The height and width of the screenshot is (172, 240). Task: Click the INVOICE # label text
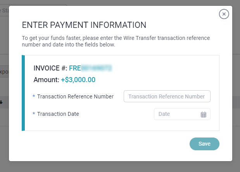[50, 68]
